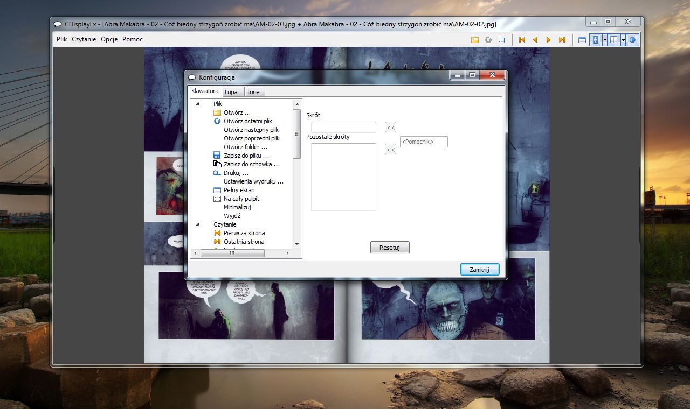Viewport: 690px width, 409px height.
Task: Click the open folder icon in the main toolbar
Action: (x=475, y=40)
